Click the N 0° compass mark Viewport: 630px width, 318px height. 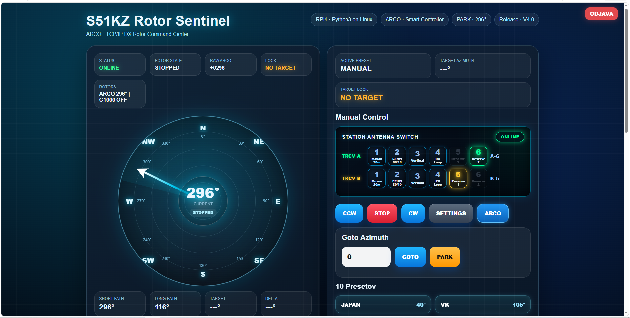pyautogui.click(x=203, y=131)
